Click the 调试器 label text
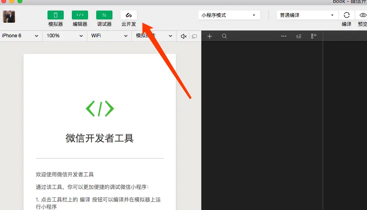The image size is (367, 210). (x=104, y=24)
